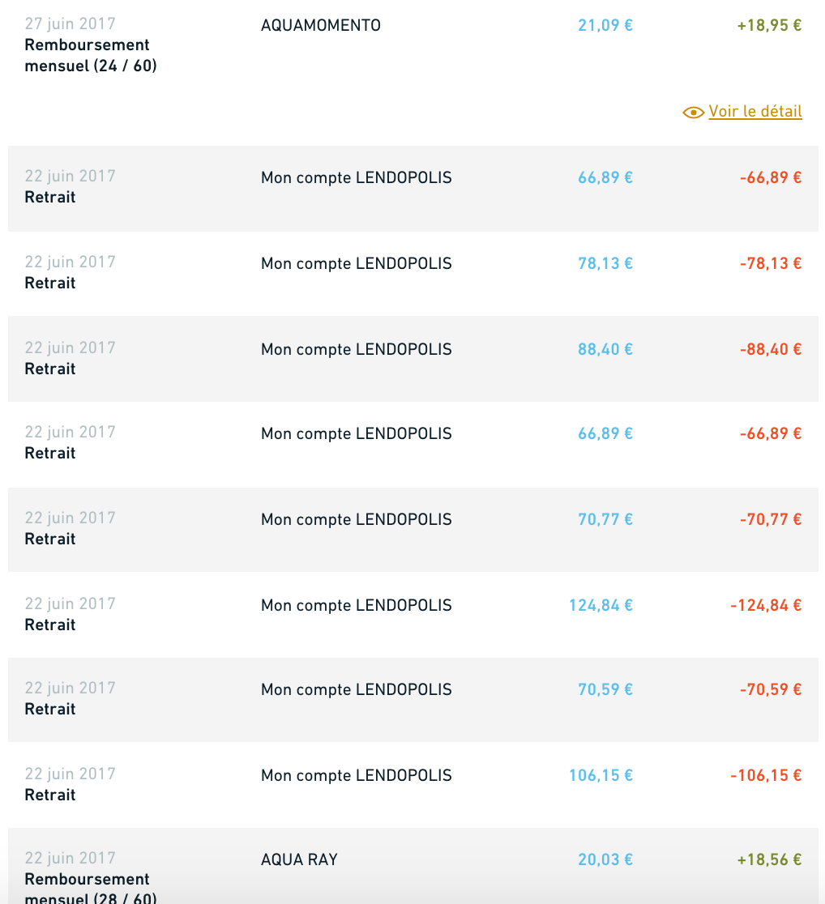Select Remboursement mensuel (24 / 60) label

click(x=91, y=55)
